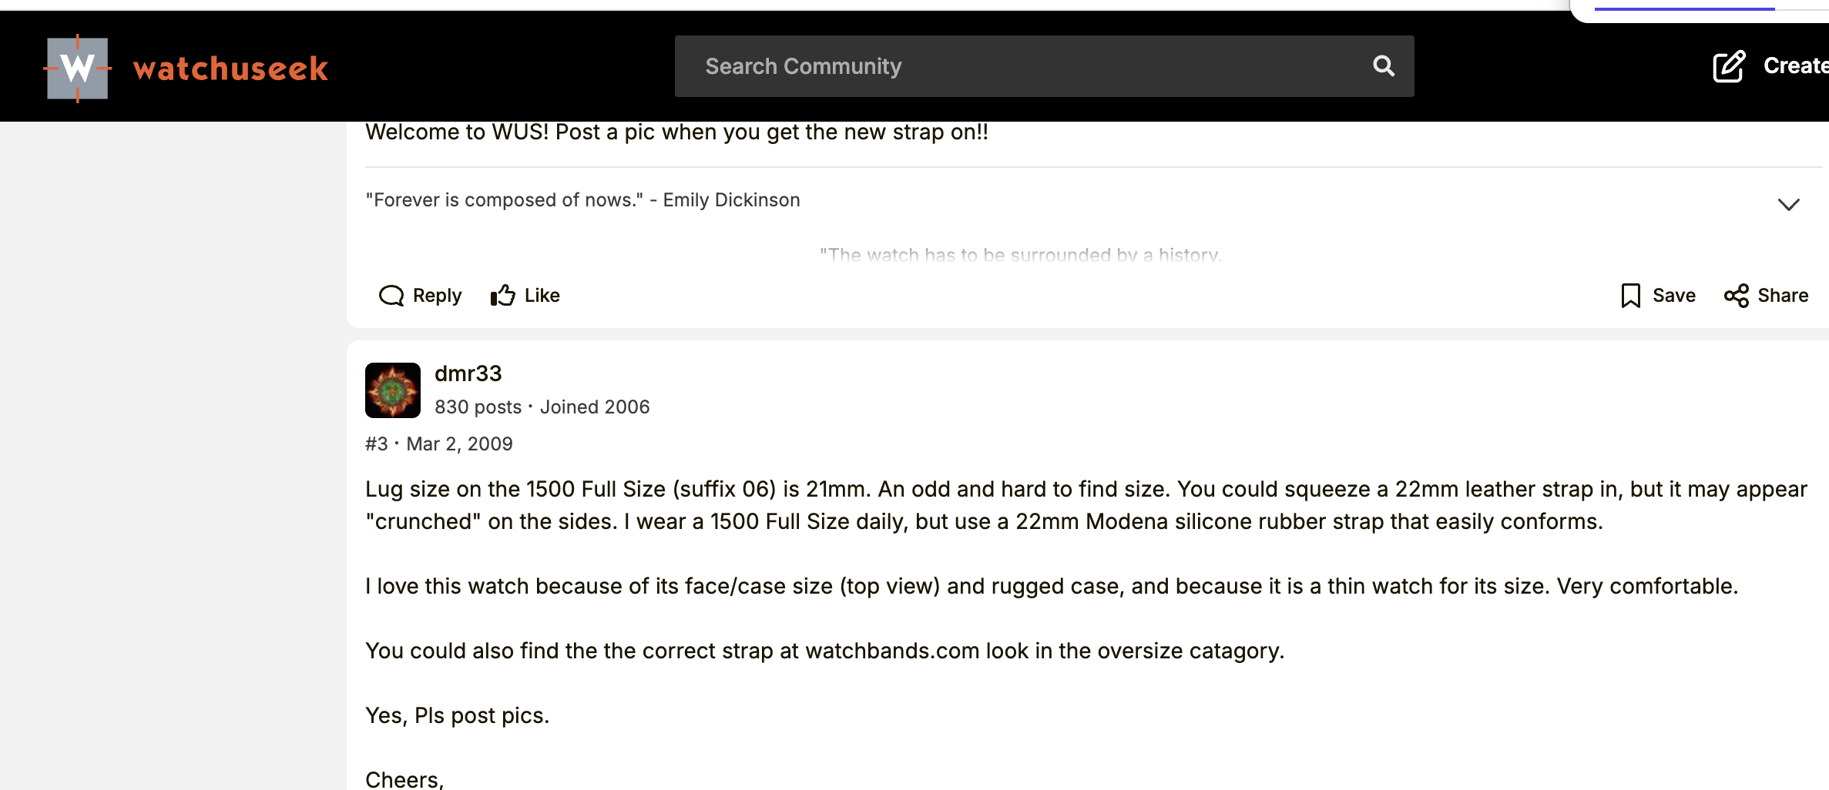This screenshot has width=1829, height=790.
Task: Click the Mar 2, 2009 post date
Action: point(459,444)
